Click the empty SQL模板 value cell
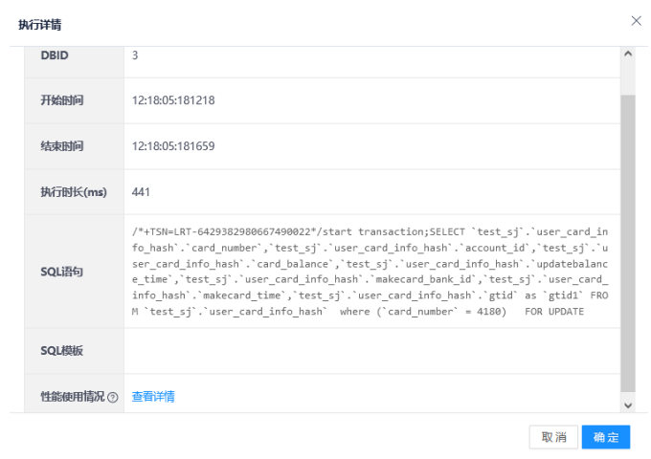This screenshot has height=459, width=651. (369, 351)
